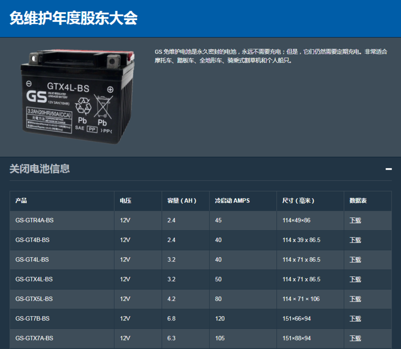The height and width of the screenshot is (349, 401).
Task: Click product name GS-GT4B-BS
Action: (33, 240)
